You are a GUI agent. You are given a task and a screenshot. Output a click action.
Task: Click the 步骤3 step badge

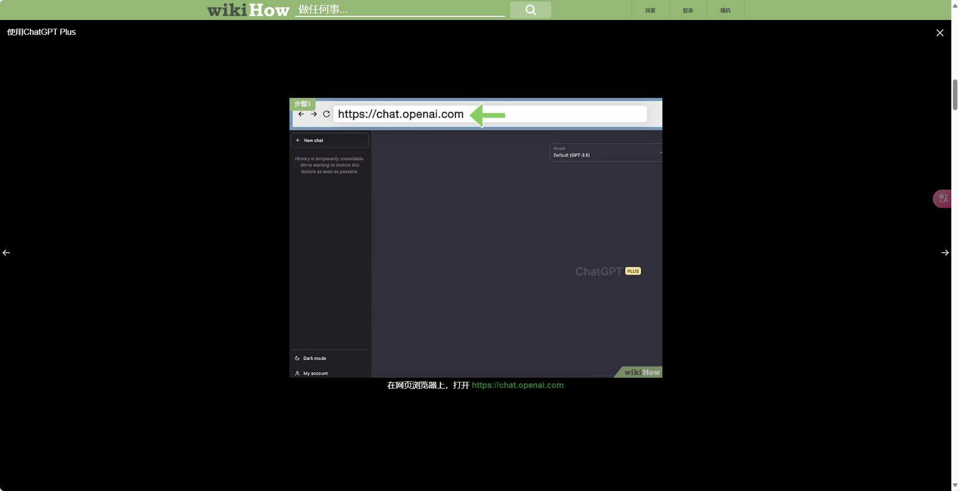302,104
